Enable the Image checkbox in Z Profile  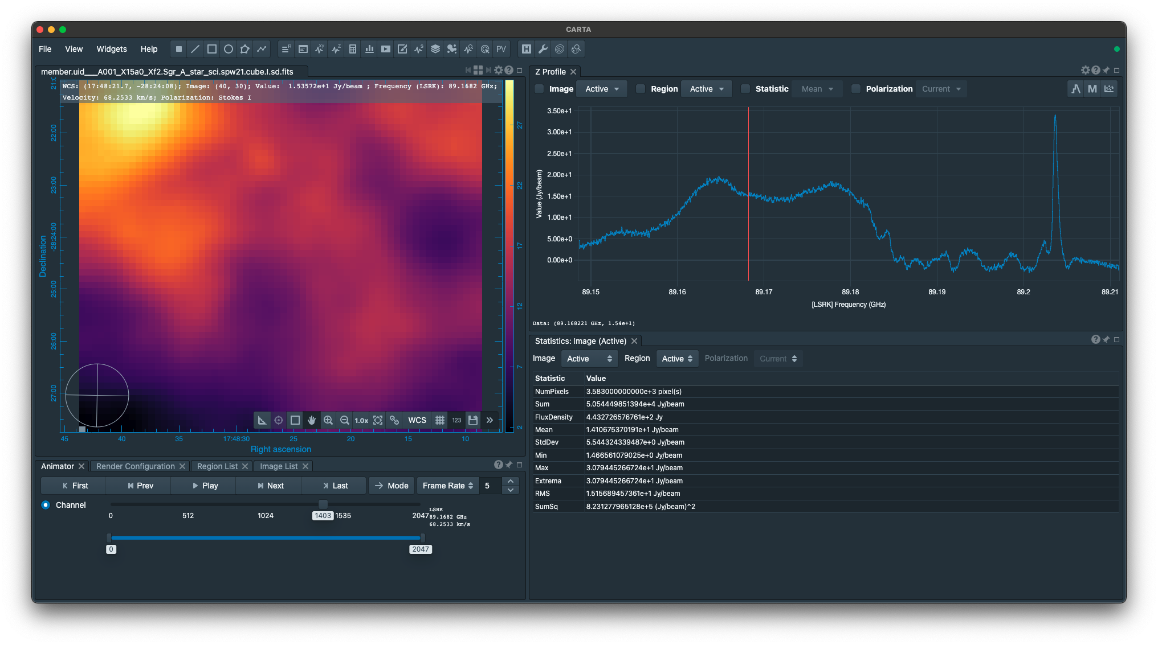point(539,89)
